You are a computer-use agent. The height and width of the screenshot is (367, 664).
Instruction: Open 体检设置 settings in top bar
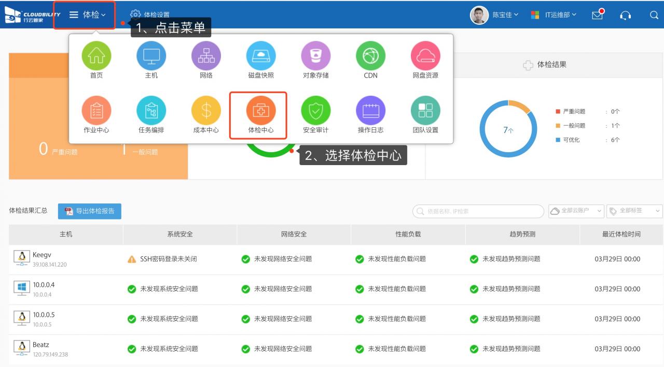(150, 15)
